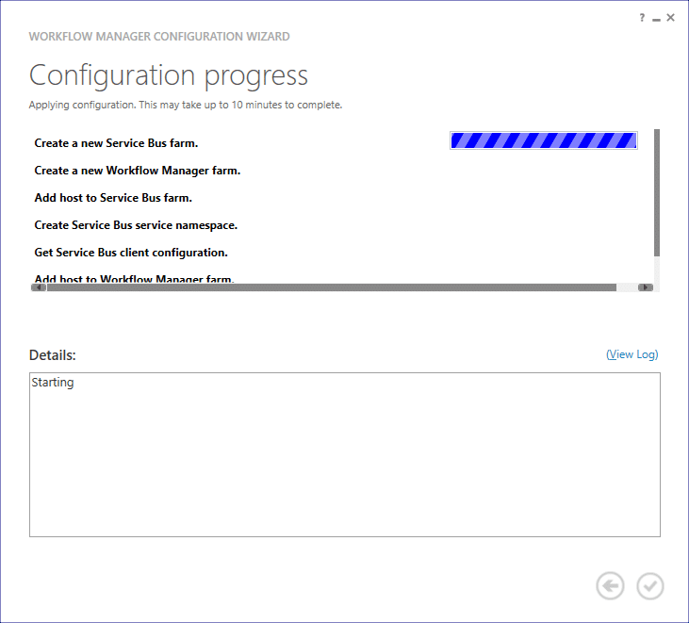Open help with the question mark icon
Image resolution: width=689 pixels, height=623 pixels.
point(642,18)
